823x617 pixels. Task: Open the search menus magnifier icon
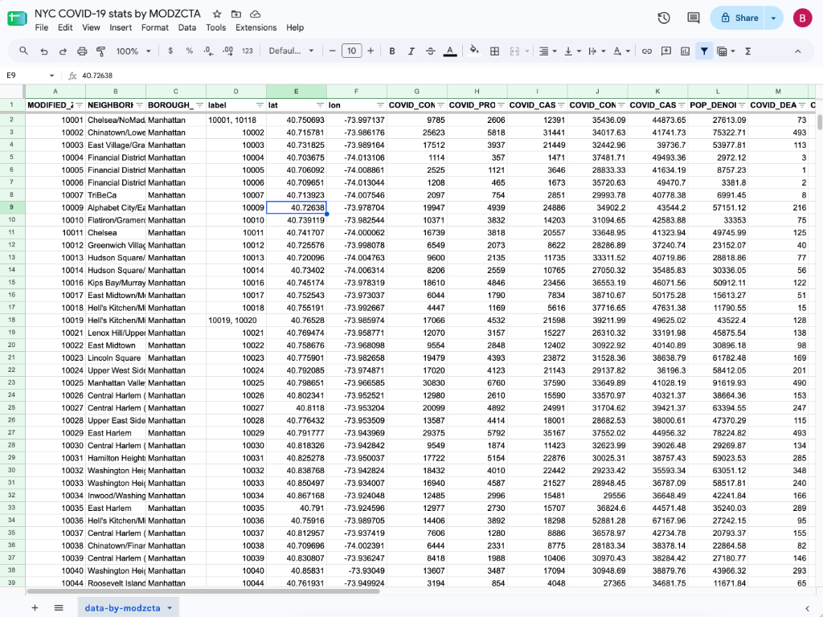coord(23,51)
